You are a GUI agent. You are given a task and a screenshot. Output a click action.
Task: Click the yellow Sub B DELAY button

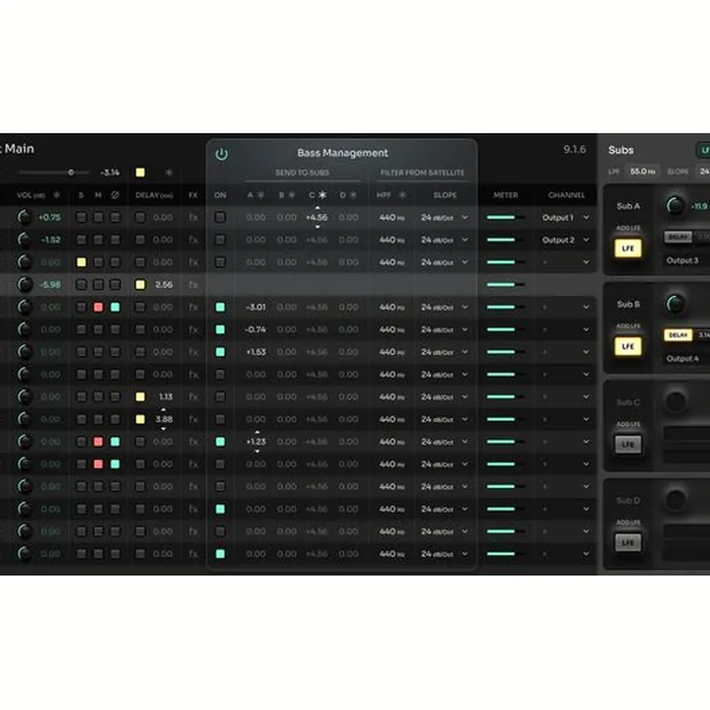click(x=677, y=335)
